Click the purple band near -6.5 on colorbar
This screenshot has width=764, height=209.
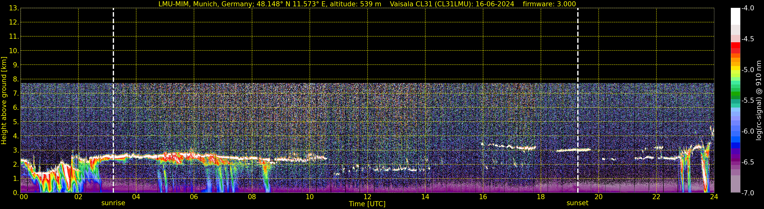(735, 160)
